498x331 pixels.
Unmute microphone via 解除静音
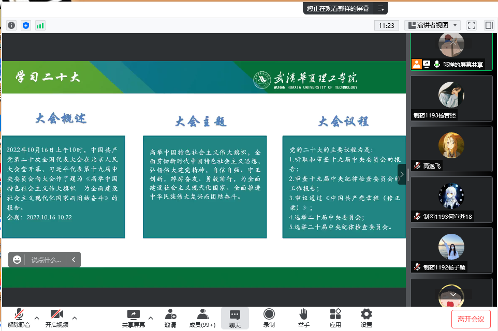point(19,318)
